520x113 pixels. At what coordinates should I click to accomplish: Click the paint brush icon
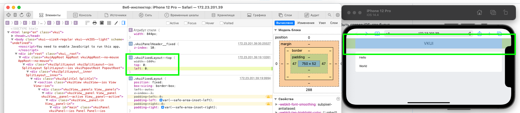116,23
